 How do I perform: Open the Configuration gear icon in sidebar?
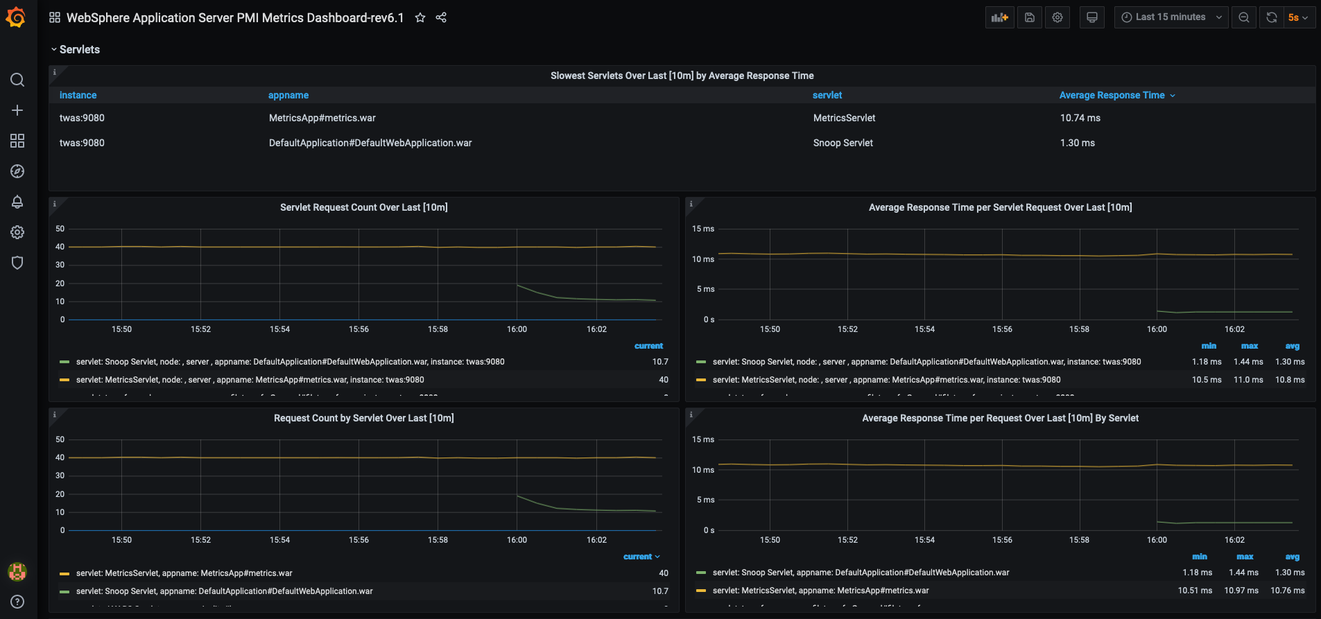[17, 232]
